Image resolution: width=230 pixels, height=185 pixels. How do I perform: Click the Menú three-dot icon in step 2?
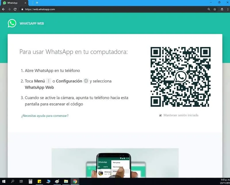(x=48, y=81)
